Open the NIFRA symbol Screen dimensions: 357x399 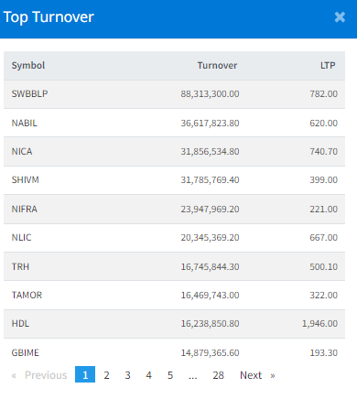25,209
